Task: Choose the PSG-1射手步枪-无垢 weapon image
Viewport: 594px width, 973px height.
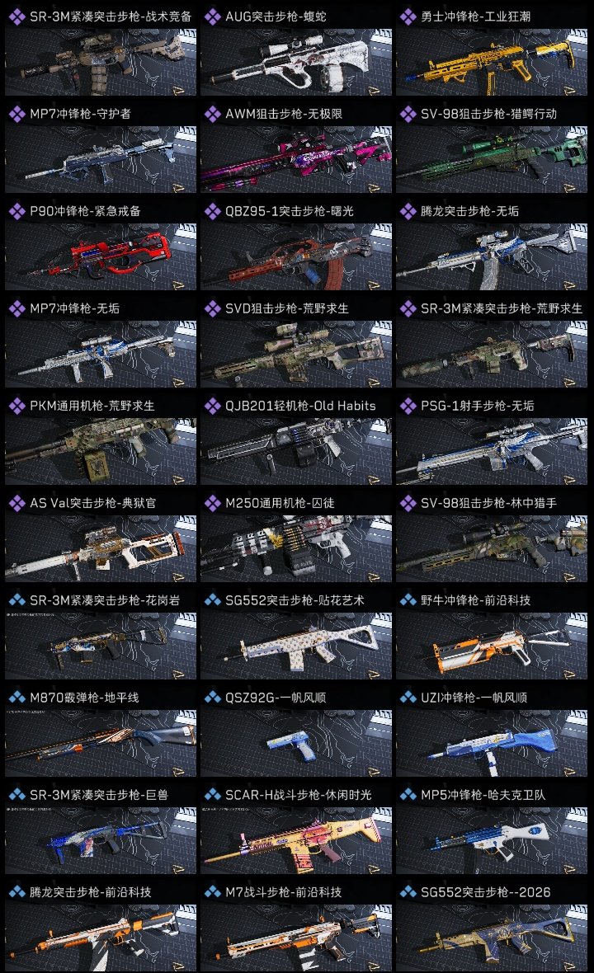Action: 492,451
